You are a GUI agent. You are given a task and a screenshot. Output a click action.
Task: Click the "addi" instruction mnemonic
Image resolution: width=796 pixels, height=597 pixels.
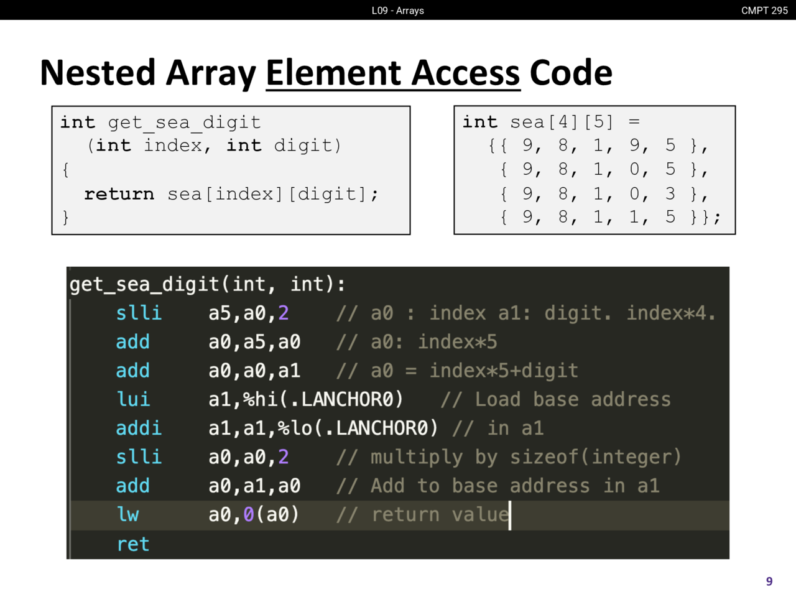139,428
